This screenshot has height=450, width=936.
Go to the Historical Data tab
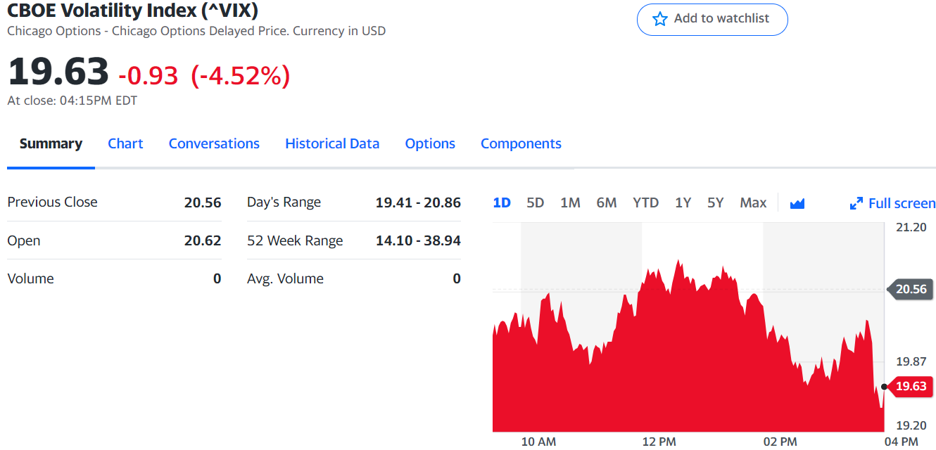pos(332,143)
